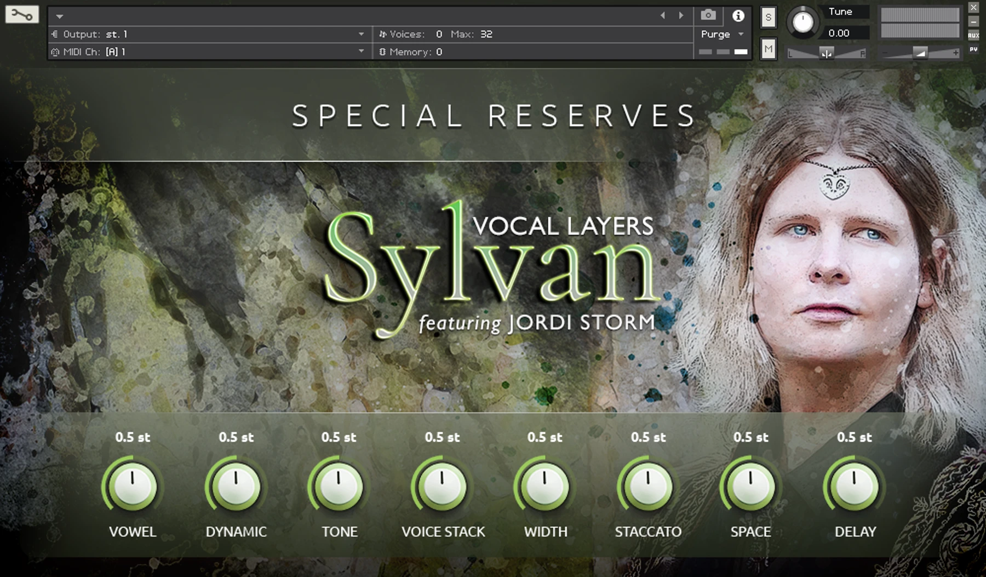Click the SPACE knob
986x577 pixels.
[x=750, y=485]
